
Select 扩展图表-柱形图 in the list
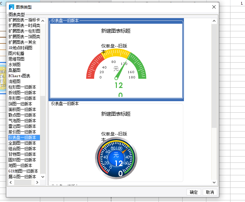pyautogui.click(x=24, y=31)
